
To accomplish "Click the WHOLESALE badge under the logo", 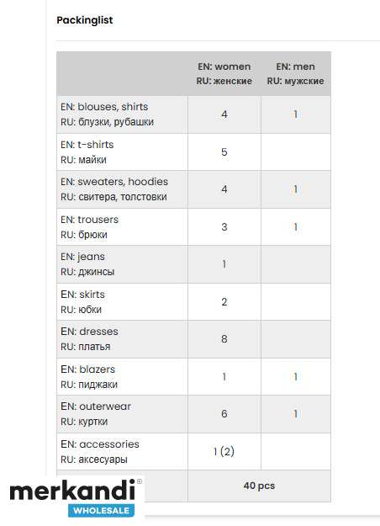I will click(x=102, y=511).
